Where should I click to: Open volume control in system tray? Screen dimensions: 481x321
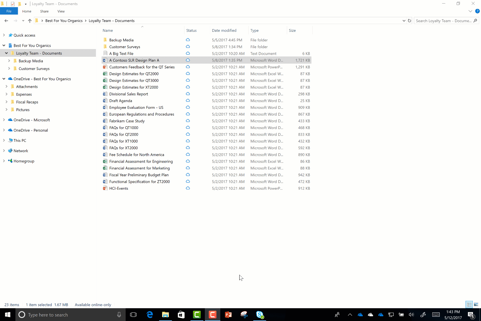(x=411, y=314)
